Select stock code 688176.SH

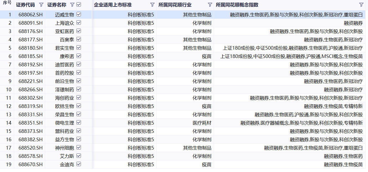[31, 31]
